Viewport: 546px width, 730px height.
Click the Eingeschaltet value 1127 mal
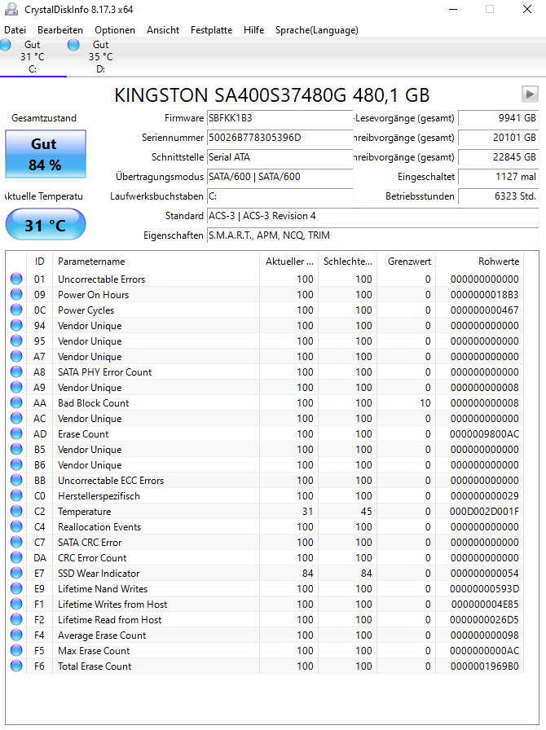tap(499, 177)
